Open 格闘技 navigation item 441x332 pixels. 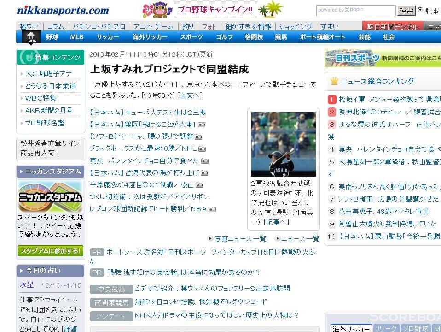254,37
